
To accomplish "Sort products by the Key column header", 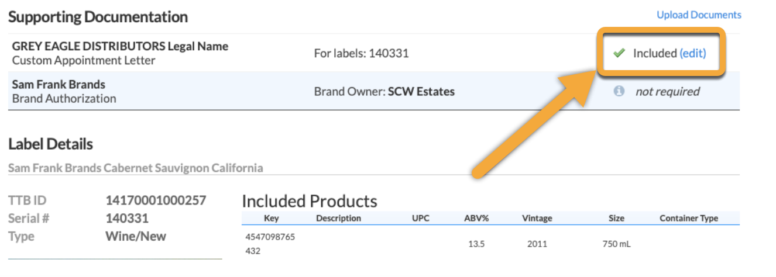I will (272, 219).
